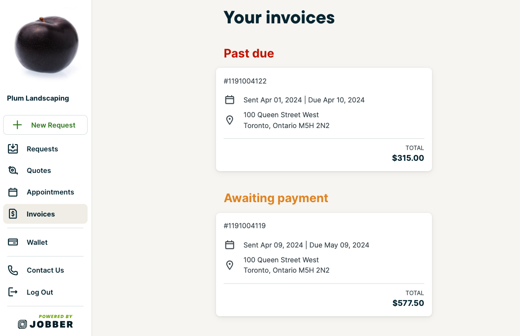
Task: Click the Plum Landscaping plum logo
Action: tap(46, 44)
